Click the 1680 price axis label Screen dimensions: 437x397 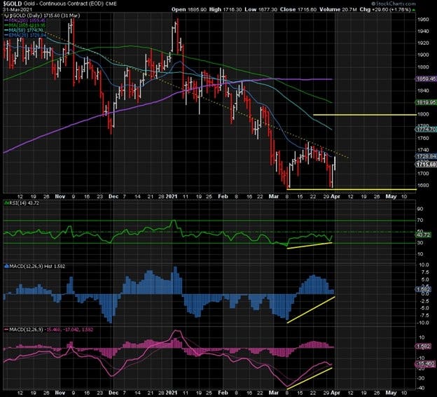coord(423,186)
